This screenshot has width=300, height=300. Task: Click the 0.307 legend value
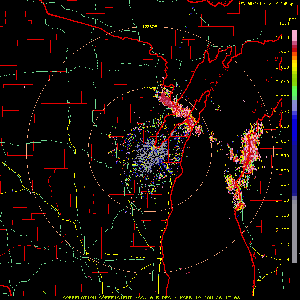(x=282, y=230)
